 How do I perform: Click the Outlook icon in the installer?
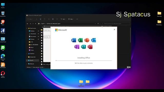[x=94, y=40]
